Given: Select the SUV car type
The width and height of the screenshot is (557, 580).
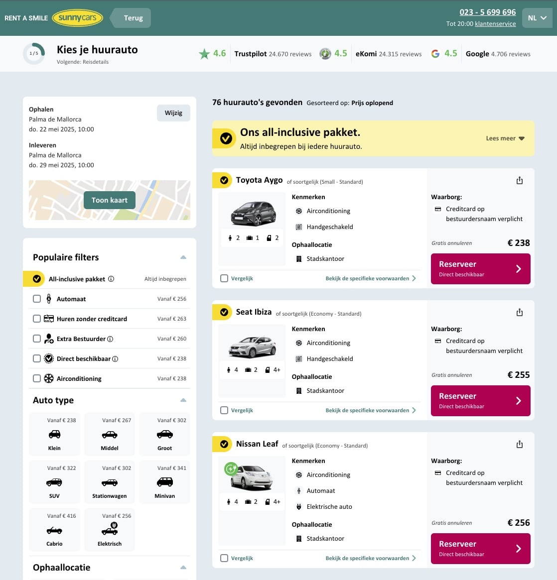Looking at the screenshot, I should pyautogui.click(x=54, y=481).
